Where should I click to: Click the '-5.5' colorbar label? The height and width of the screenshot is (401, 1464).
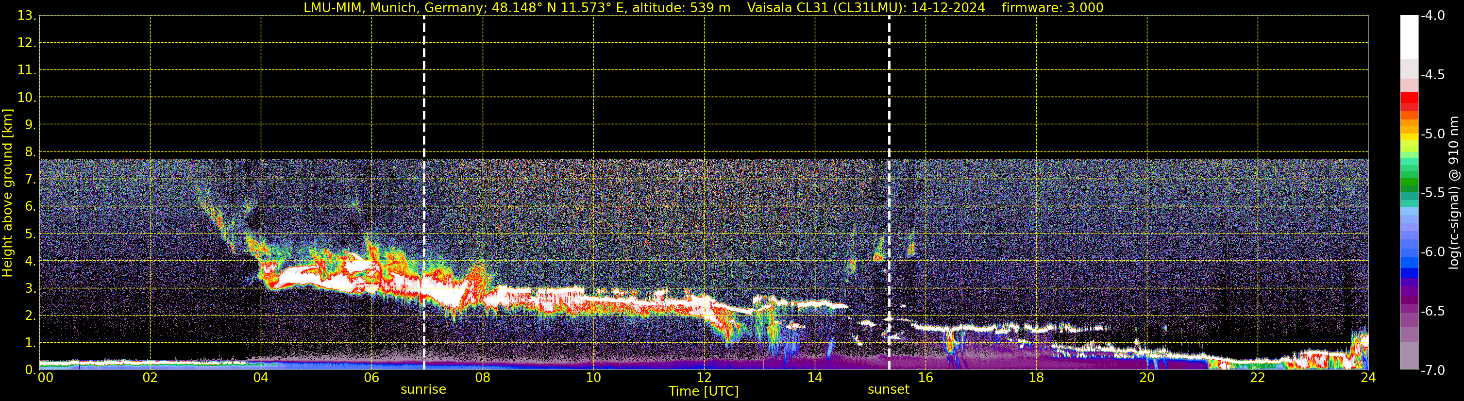1433,193
